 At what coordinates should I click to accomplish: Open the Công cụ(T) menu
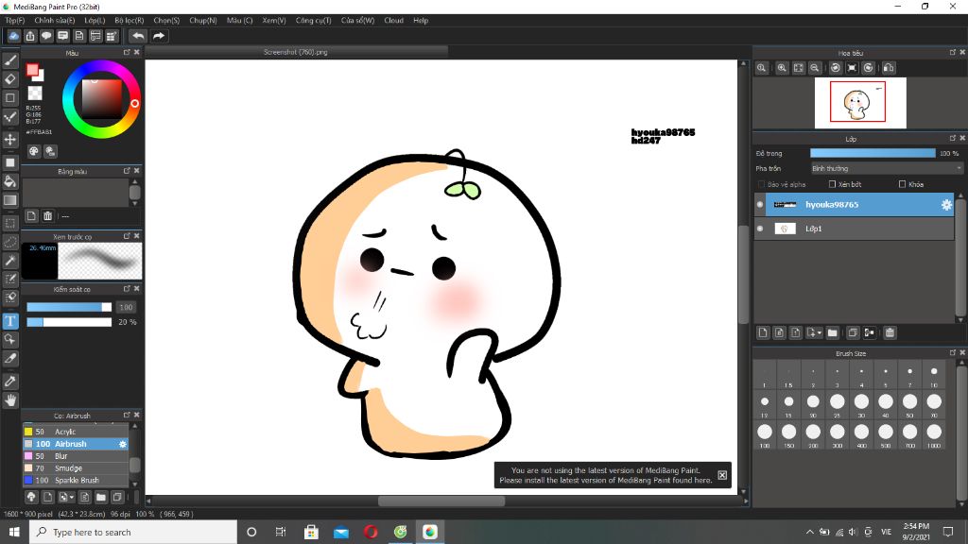pos(313,20)
